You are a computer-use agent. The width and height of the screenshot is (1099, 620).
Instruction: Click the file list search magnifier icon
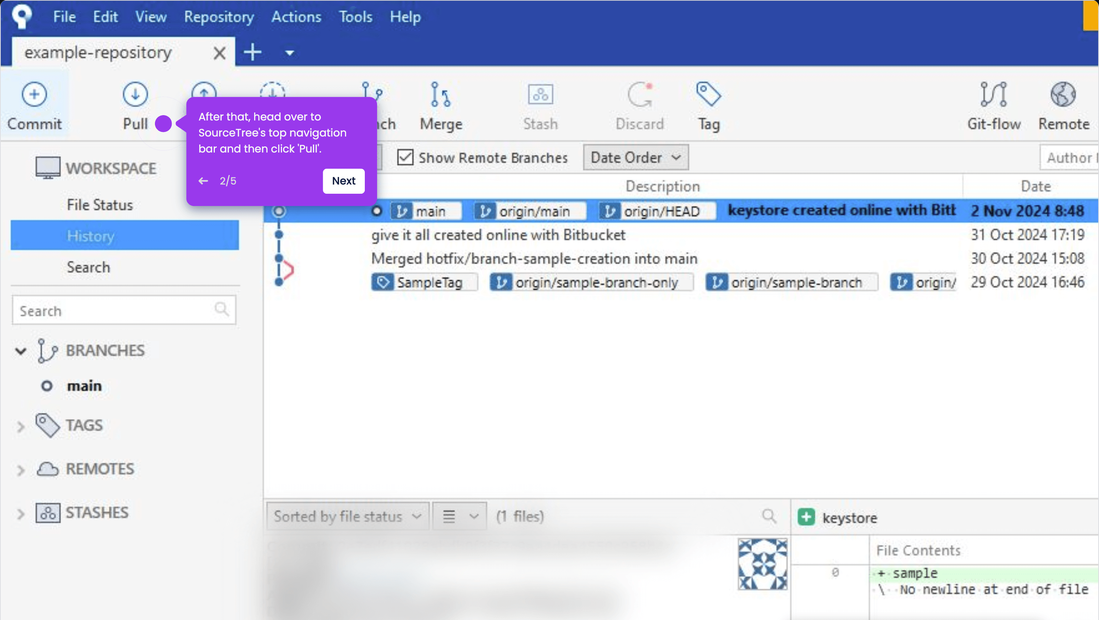click(769, 516)
